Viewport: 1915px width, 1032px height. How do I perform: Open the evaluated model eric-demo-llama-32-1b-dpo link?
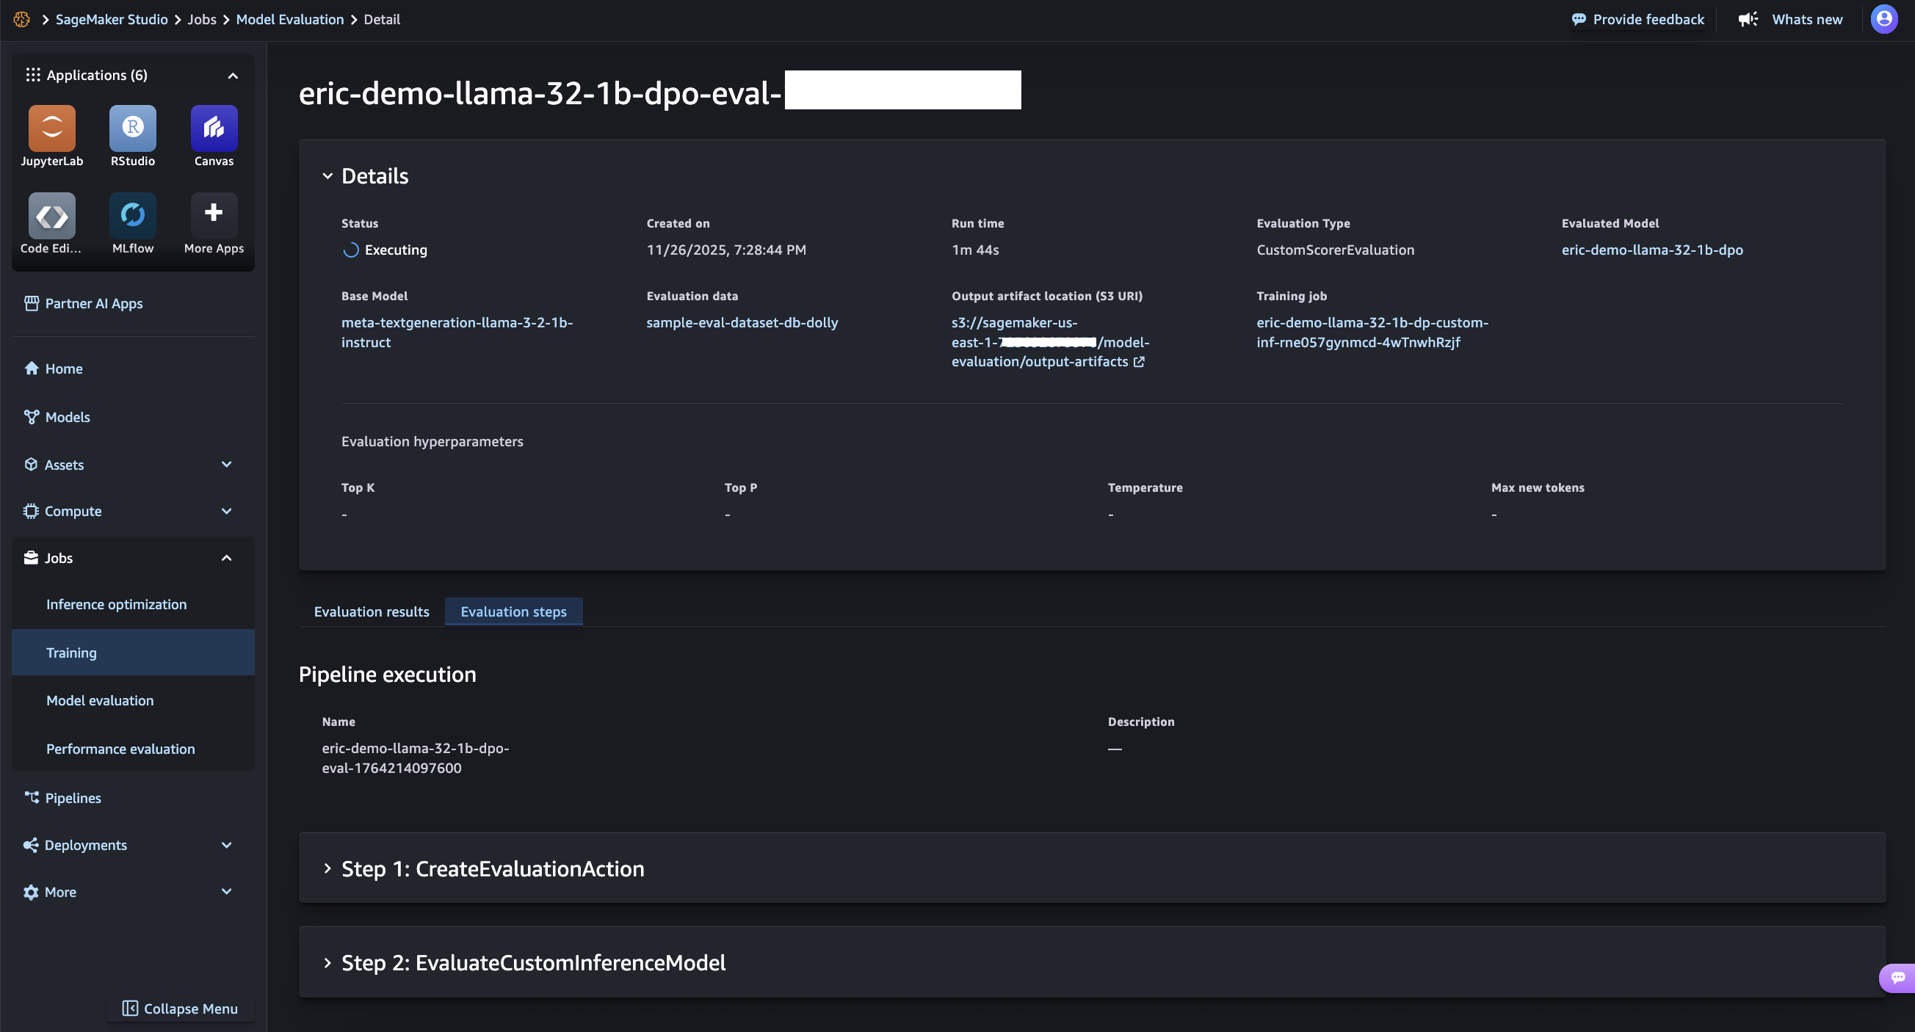[1652, 250]
